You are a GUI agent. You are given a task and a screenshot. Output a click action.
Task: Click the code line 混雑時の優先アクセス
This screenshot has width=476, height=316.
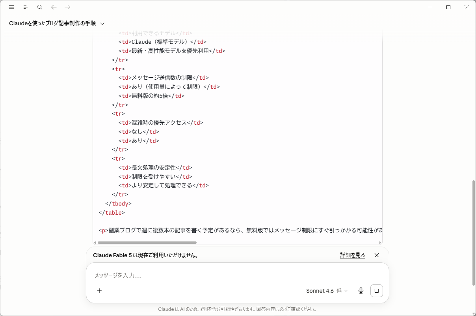[161, 123]
